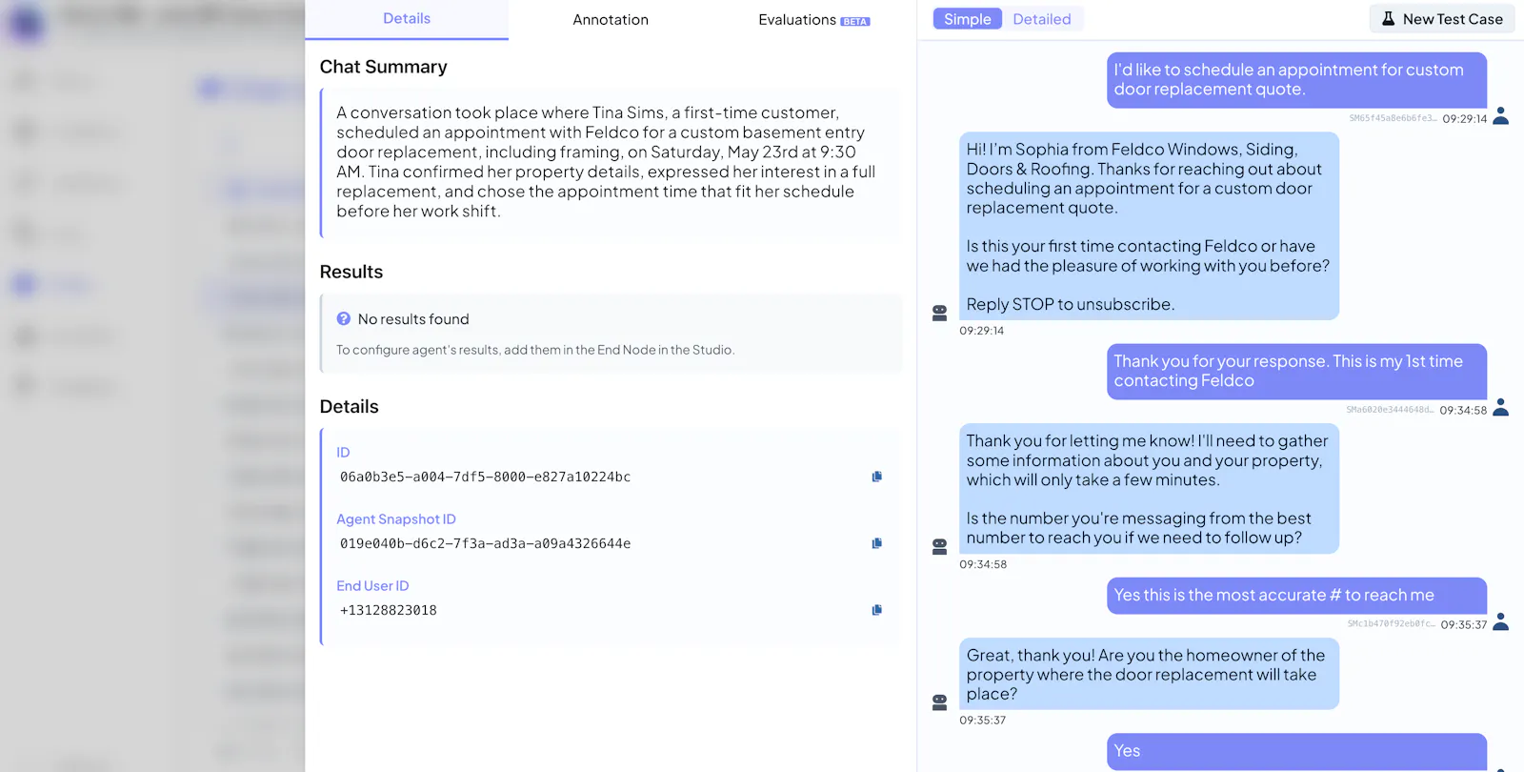Click the No results found help icon
Image resolution: width=1524 pixels, height=772 pixels.
click(344, 319)
